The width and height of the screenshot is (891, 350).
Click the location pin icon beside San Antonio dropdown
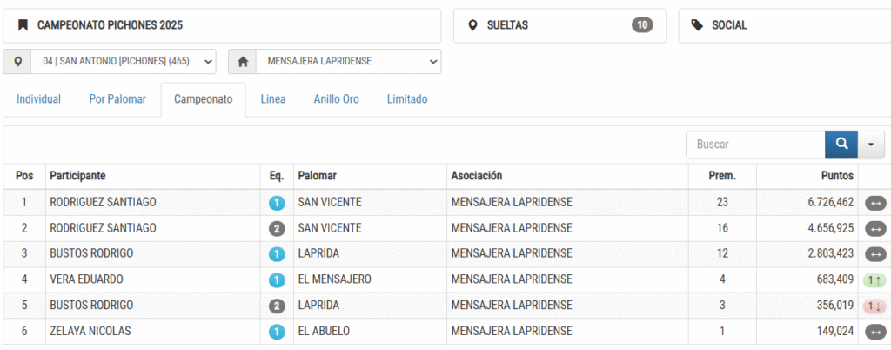click(x=17, y=61)
